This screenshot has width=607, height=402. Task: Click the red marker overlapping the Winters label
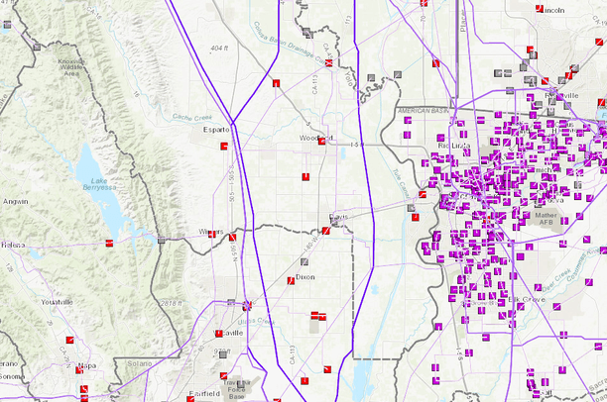coord(212,234)
